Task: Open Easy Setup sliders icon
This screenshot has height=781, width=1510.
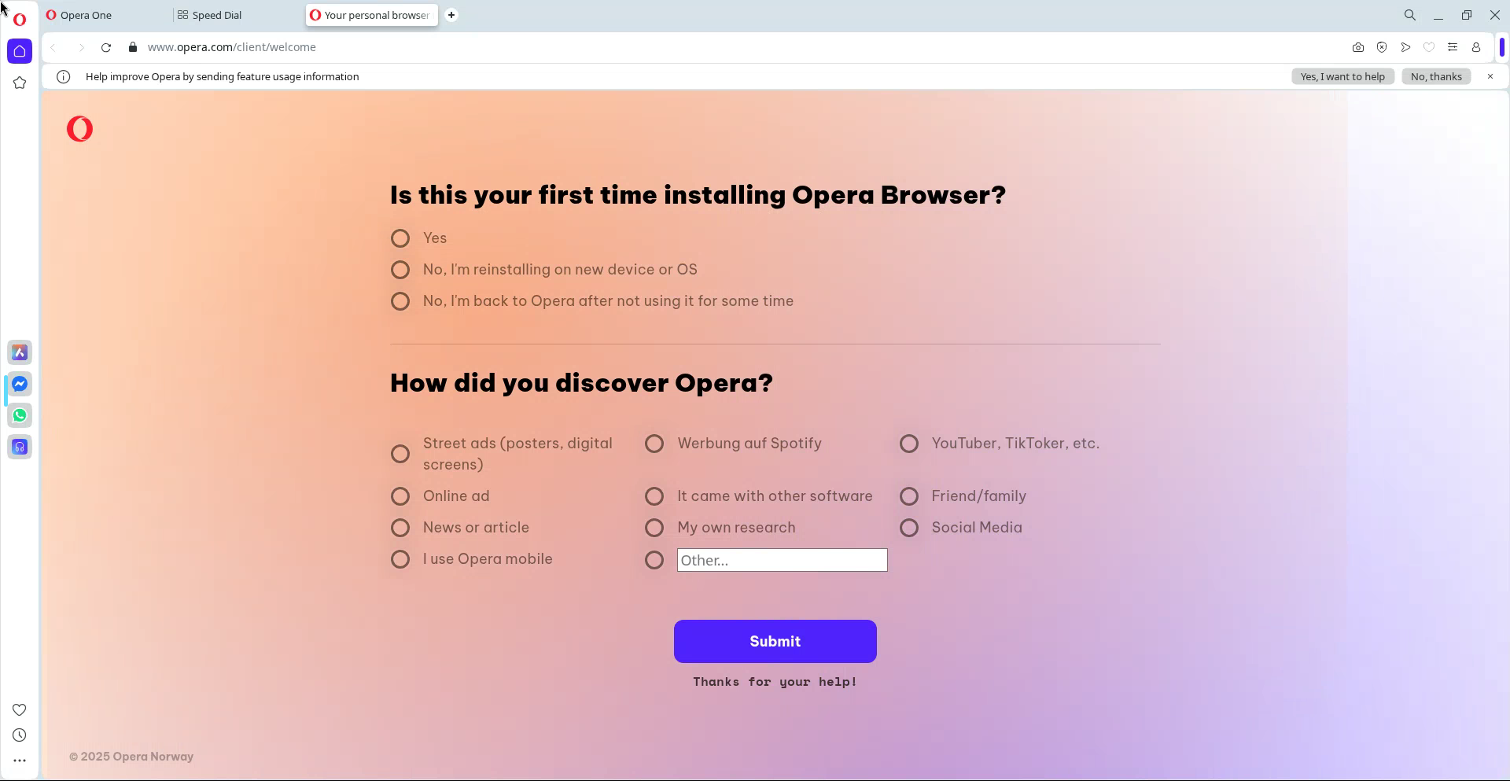Action: pos(1452,47)
